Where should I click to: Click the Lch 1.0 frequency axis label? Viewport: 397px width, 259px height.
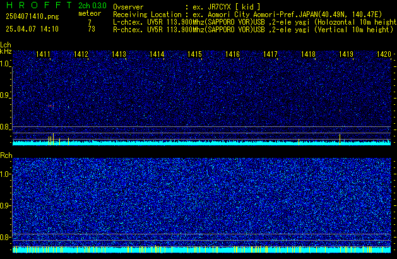coord(4,64)
